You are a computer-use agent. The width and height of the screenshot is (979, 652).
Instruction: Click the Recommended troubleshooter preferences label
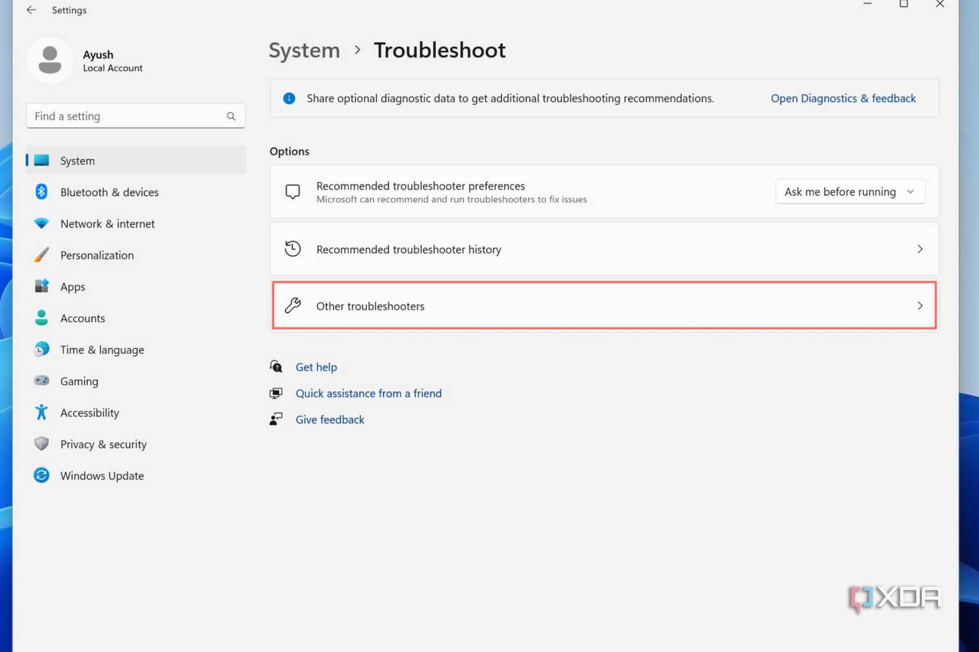pyautogui.click(x=421, y=186)
